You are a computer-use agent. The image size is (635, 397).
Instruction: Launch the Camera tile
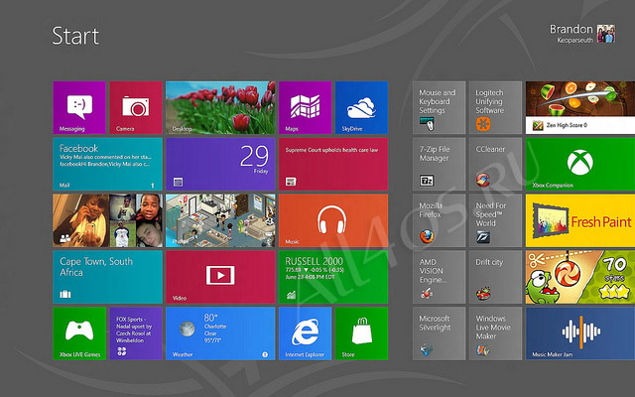136,107
